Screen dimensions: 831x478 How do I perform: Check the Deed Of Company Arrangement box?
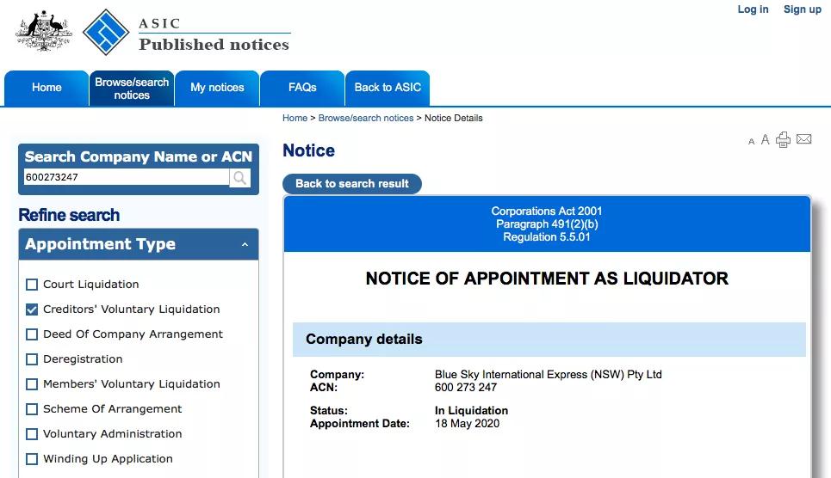[x=32, y=334]
